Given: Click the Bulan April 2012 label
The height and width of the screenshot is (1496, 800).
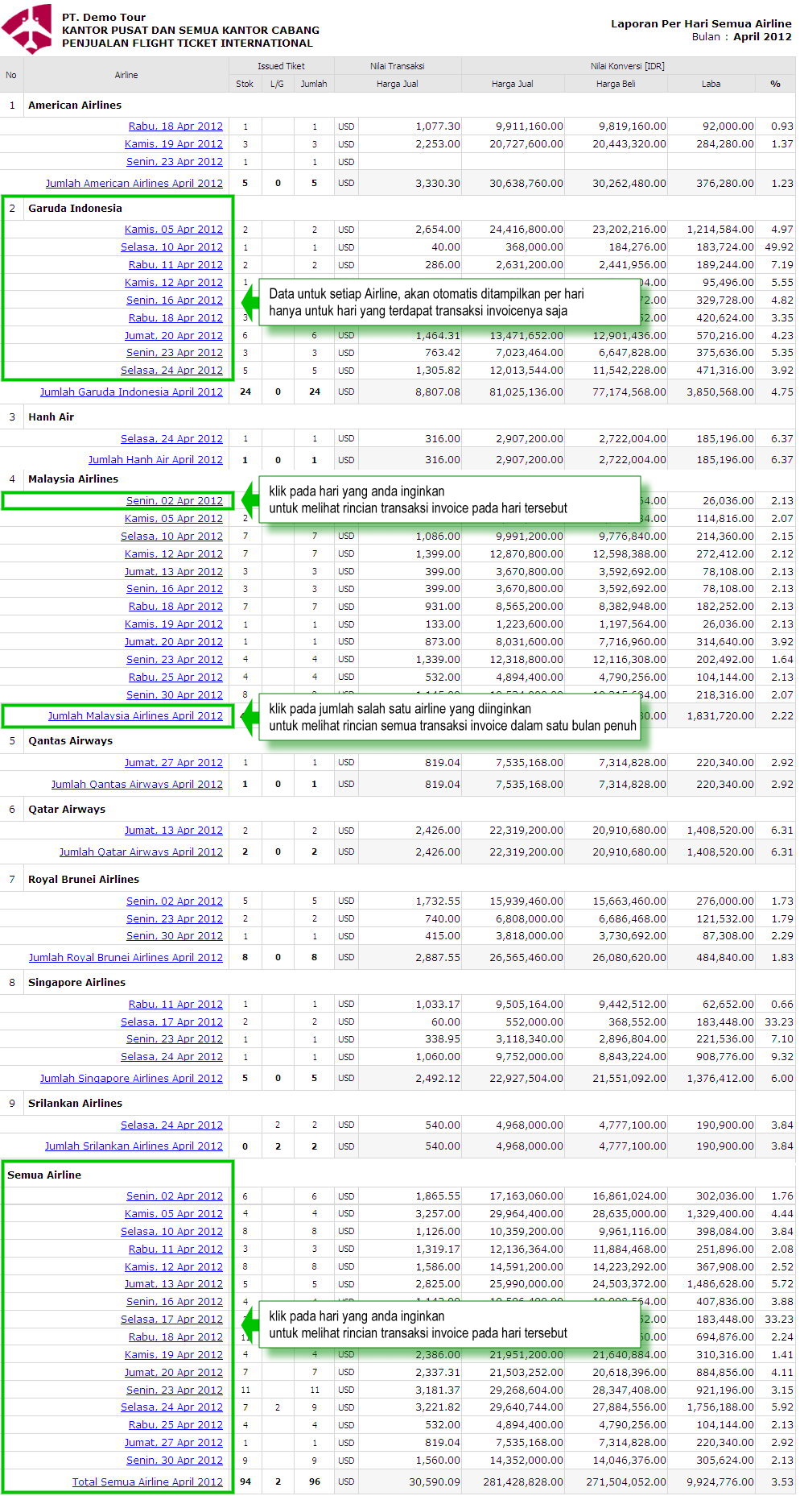Looking at the screenshot, I should pyautogui.click(x=741, y=37).
